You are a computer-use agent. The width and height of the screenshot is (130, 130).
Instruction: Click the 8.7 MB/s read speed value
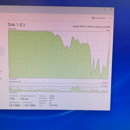coord(16,105)
